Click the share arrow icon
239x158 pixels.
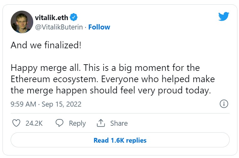click(101, 123)
